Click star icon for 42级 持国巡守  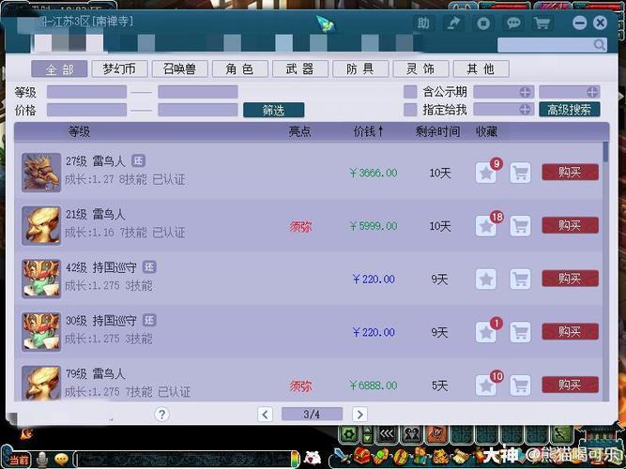click(x=485, y=279)
